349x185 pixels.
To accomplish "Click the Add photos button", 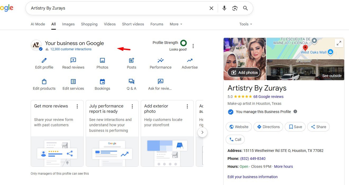I will tap(244, 73).
